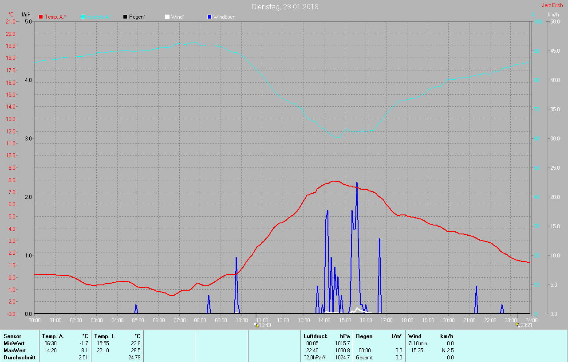Screen dimensions: 568x362
Task: Click the black Regen legend swatch
Action: [x=125, y=17]
